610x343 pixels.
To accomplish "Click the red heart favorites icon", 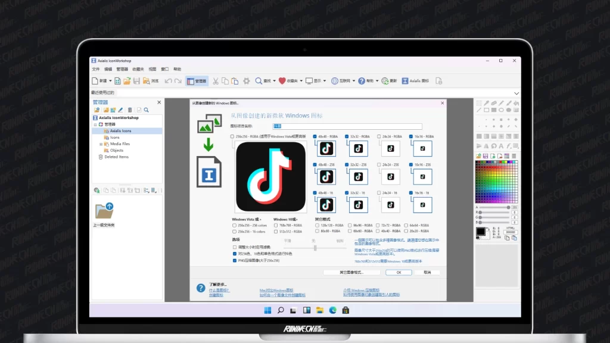I will 282,81.
